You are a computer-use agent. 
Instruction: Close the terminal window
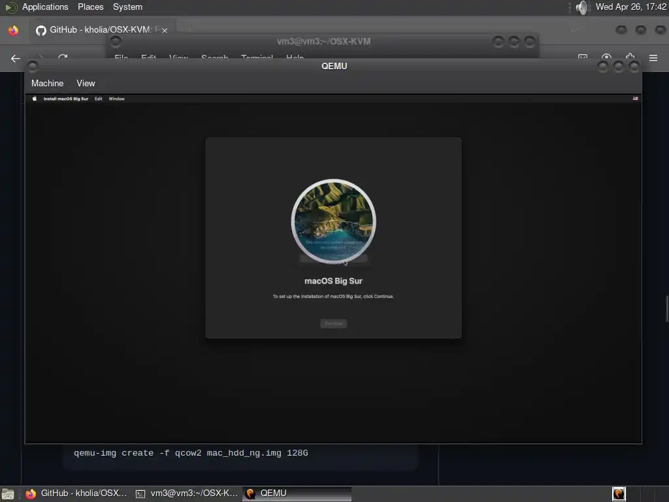pos(530,41)
